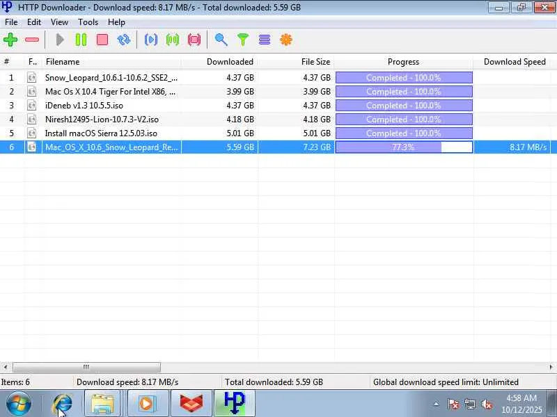Click the F.. column header
This screenshot has height=417, width=557.
point(33,62)
